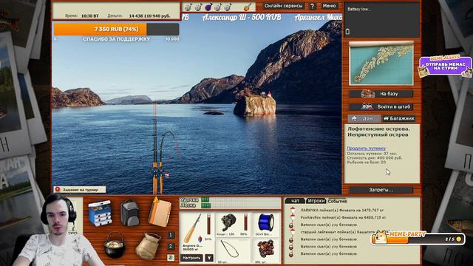Image resolution: width=473 pixels, height=266 pixels.
Task: Click float icon beside FoxAlexFox event
Action: tap(292, 216)
